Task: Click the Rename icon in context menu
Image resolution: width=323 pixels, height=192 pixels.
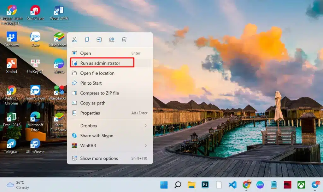Action: pyautogui.click(x=99, y=40)
